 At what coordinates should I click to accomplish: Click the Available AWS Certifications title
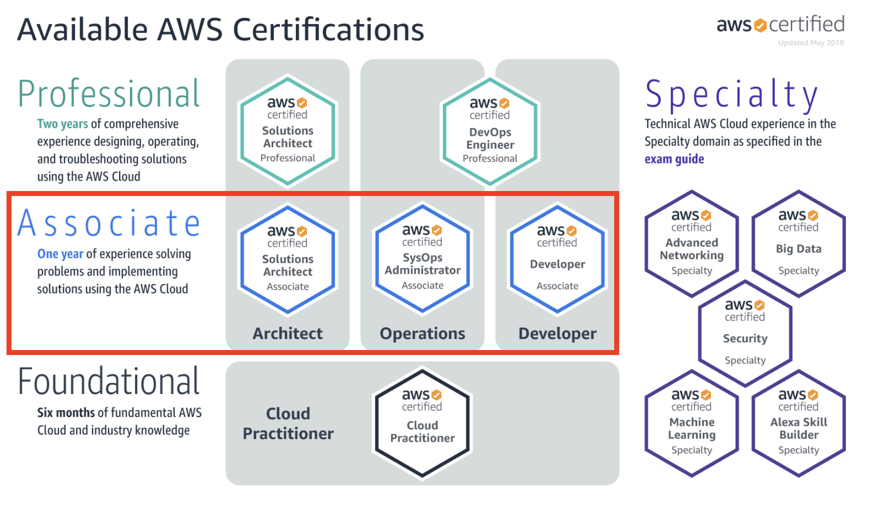[221, 29]
